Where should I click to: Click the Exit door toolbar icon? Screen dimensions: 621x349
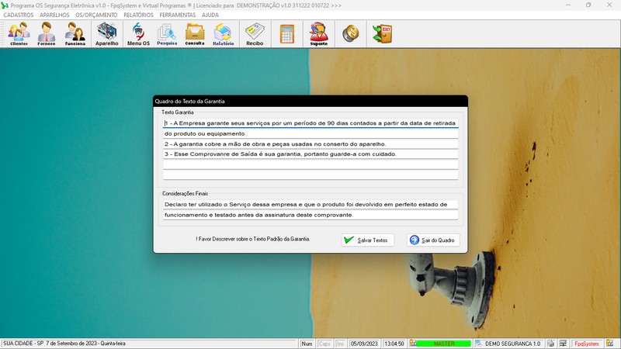tap(382, 33)
